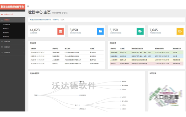186x117 pixels.
Task: Follow the first breadcrumb link to the platform
Action: 40,19
